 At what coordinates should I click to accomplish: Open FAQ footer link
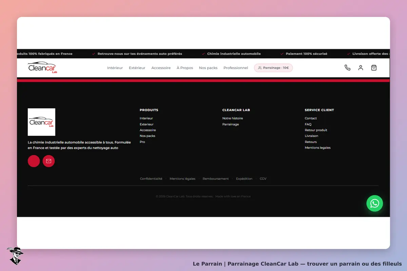pos(308,124)
